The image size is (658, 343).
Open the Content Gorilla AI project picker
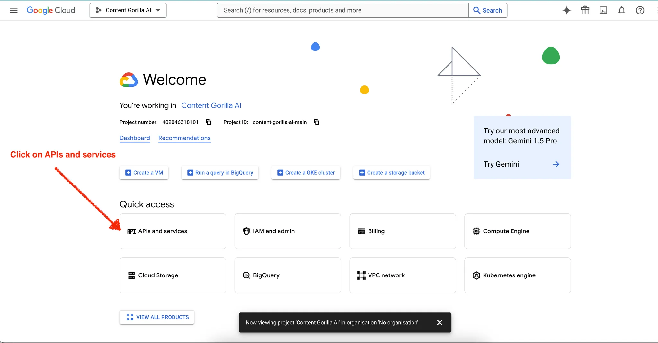(128, 10)
